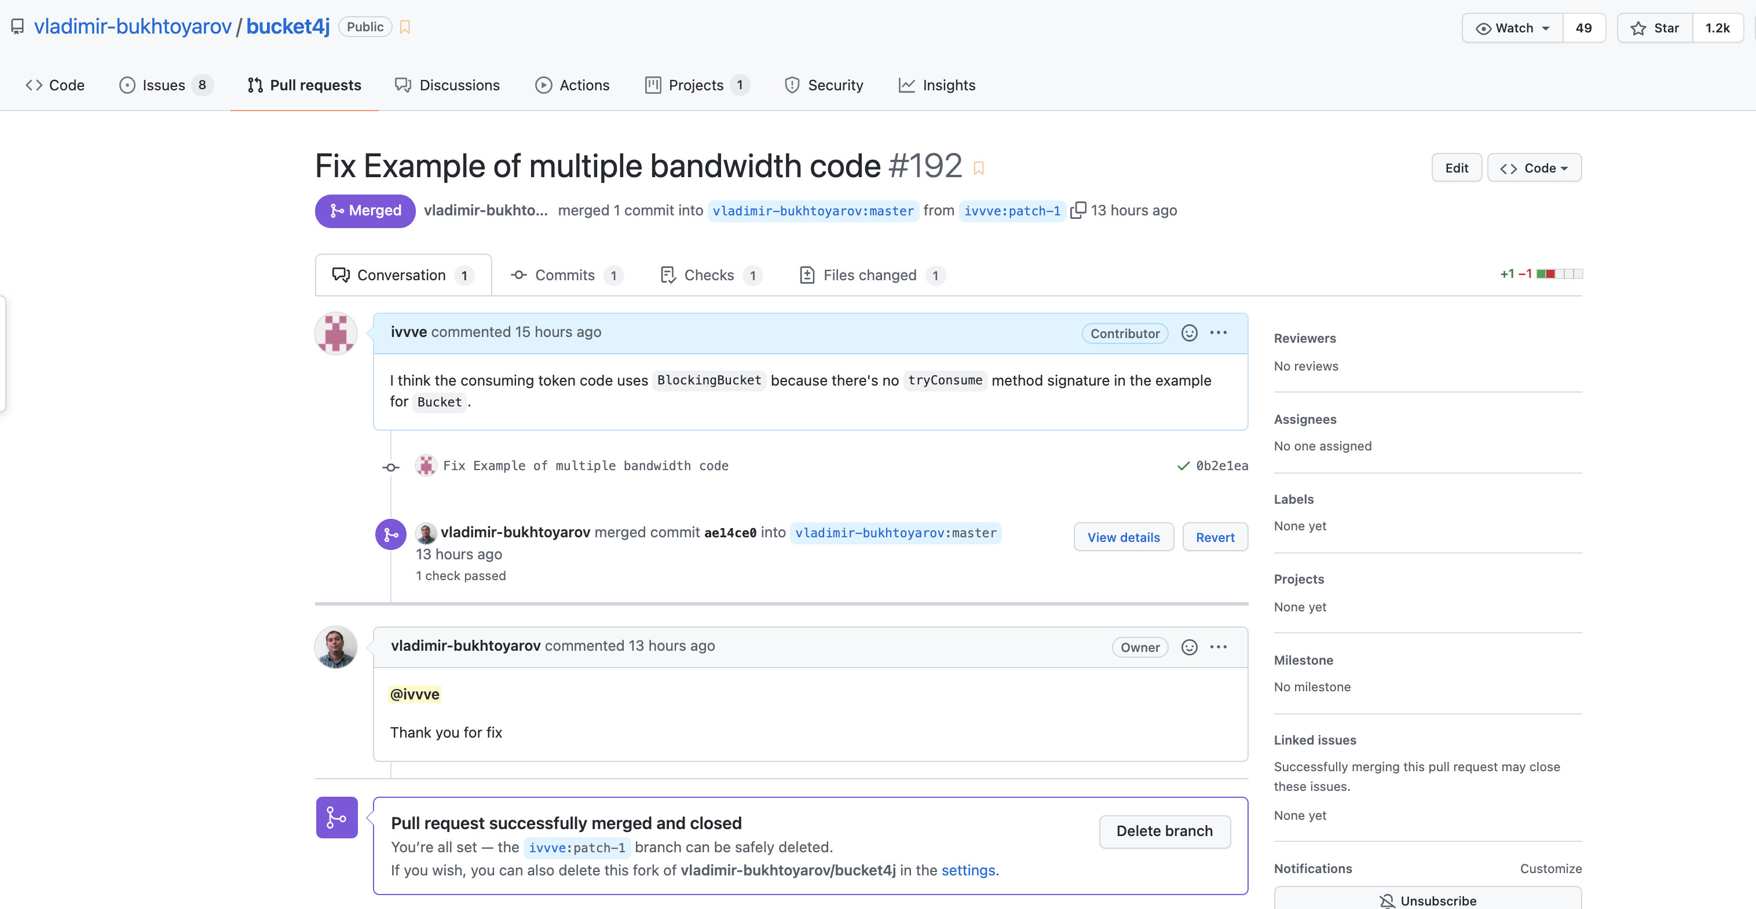Viewport: 1756px width, 909px height.
Task: Click the bookmark icon next to Public badge
Action: [405, 27]
